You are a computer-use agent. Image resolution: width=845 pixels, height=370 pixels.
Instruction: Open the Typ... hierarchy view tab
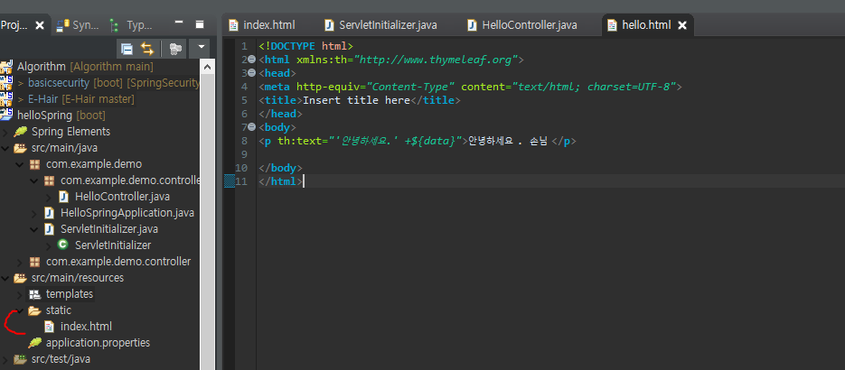tap(132, 24)
